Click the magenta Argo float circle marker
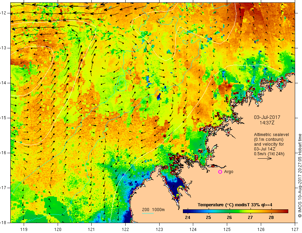 [220, 172]
